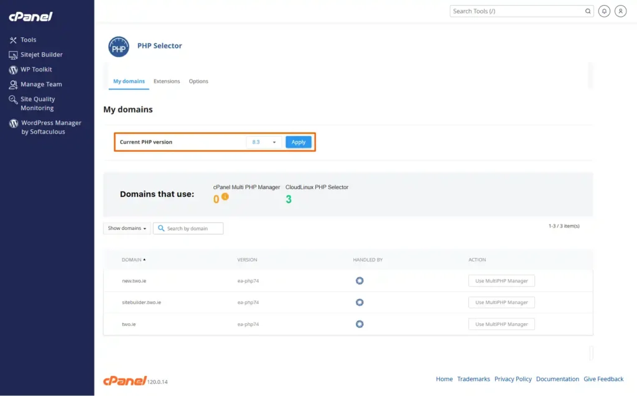
Task: Open the user account icon
Action: click(x=620, y=11)
